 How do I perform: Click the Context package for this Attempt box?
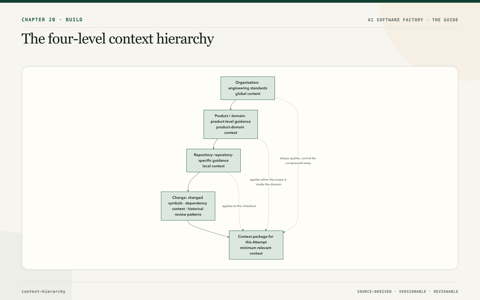[256, 245]
